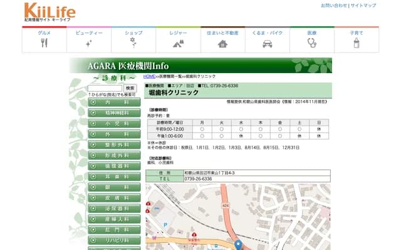Open the グルメ fork-and-knife category
The image size is (401, 250).
click(44, 39)
